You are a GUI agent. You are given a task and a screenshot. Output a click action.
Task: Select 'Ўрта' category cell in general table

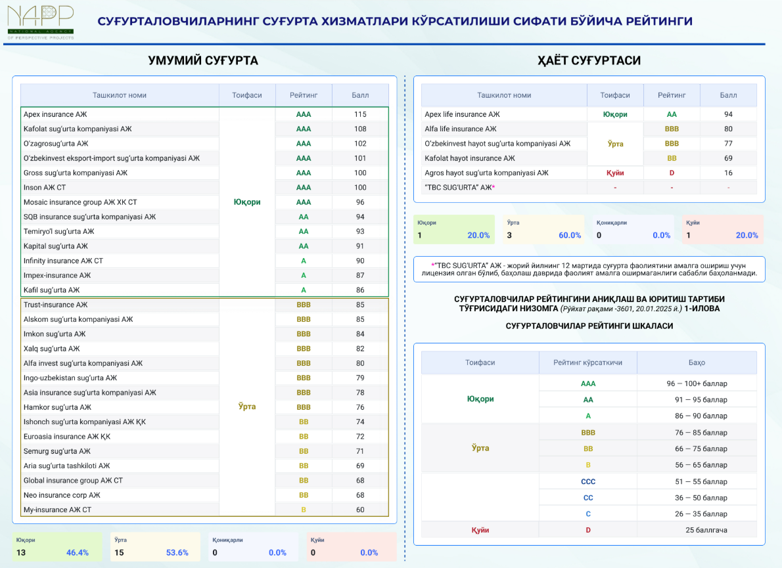click(247, 406)
